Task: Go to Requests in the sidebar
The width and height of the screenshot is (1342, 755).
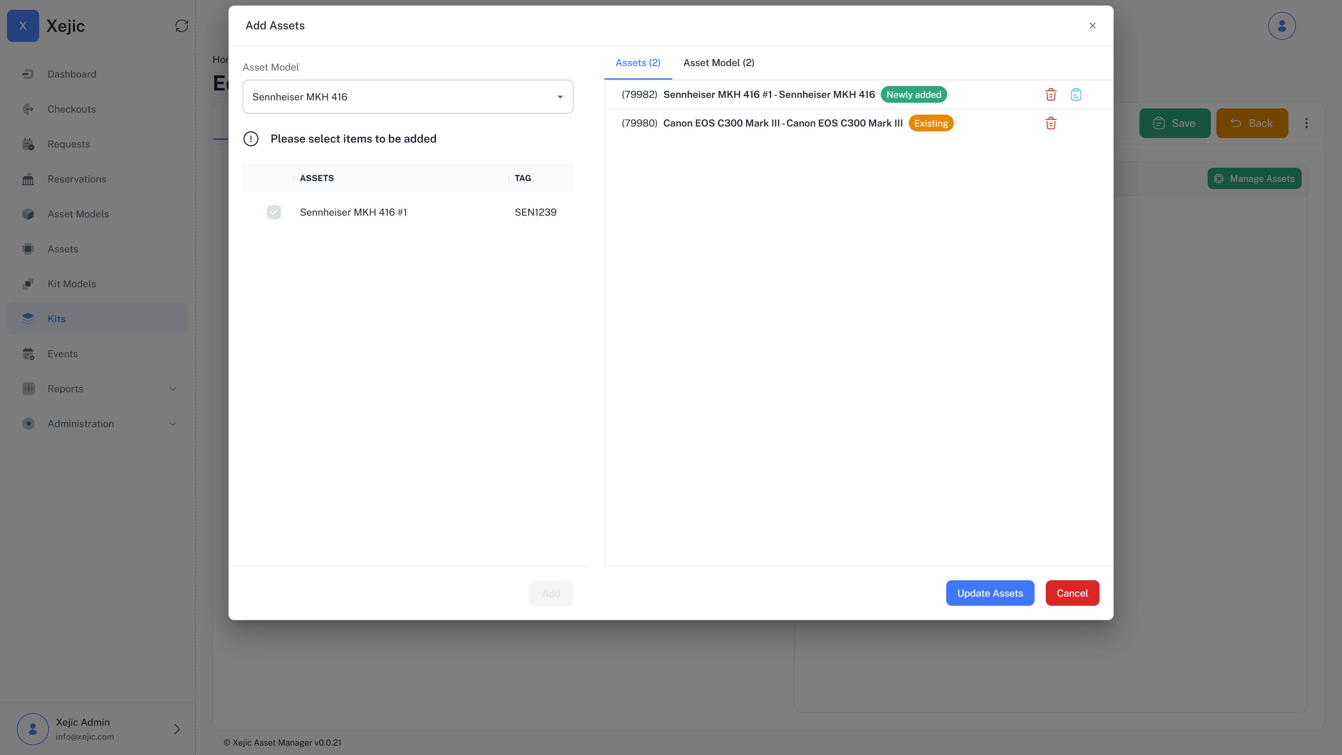Action: (x=98, y=144)
